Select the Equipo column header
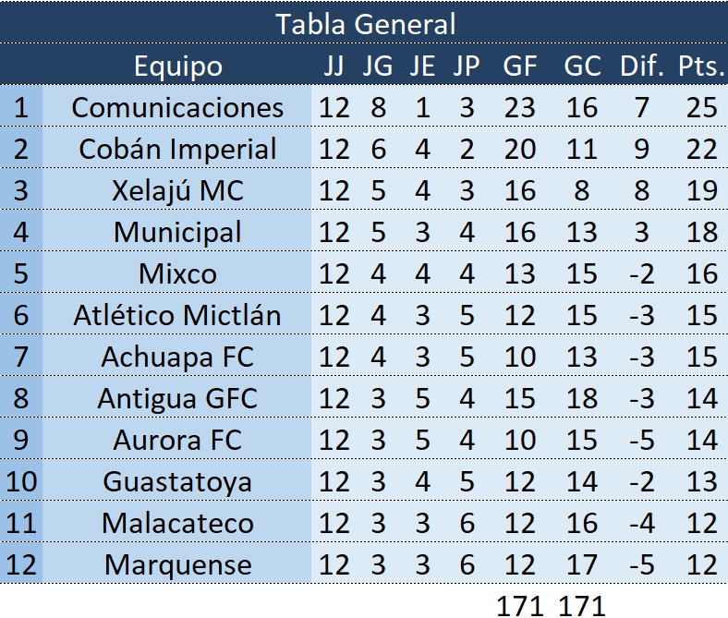The height and width of the screenshot is (618, 728). 177,67
